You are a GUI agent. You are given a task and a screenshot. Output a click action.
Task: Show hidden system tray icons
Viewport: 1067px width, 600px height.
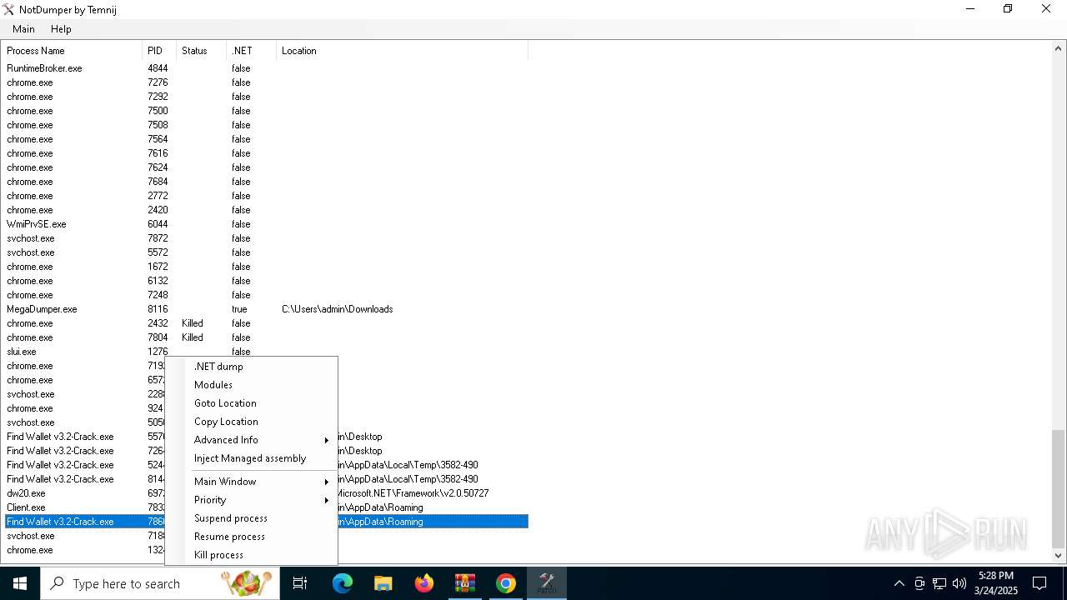(899, 583)
